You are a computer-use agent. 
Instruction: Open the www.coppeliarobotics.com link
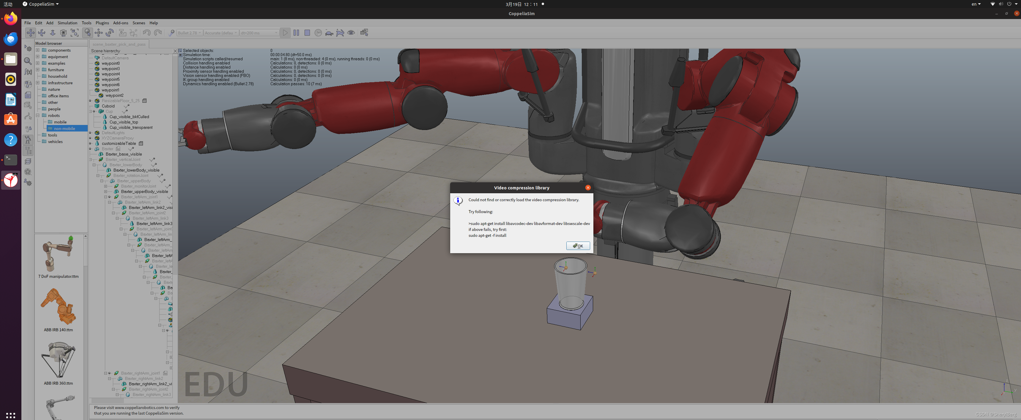coord(139,407)
